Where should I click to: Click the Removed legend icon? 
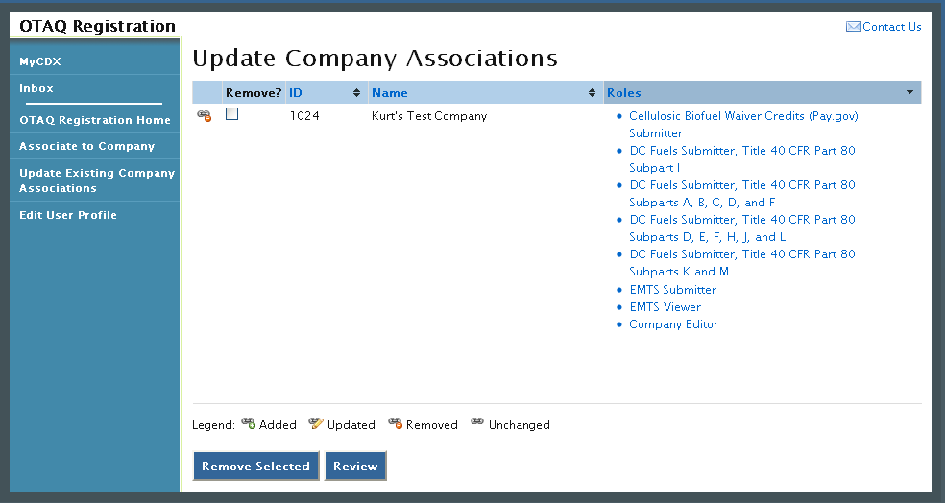pos(395,423)
